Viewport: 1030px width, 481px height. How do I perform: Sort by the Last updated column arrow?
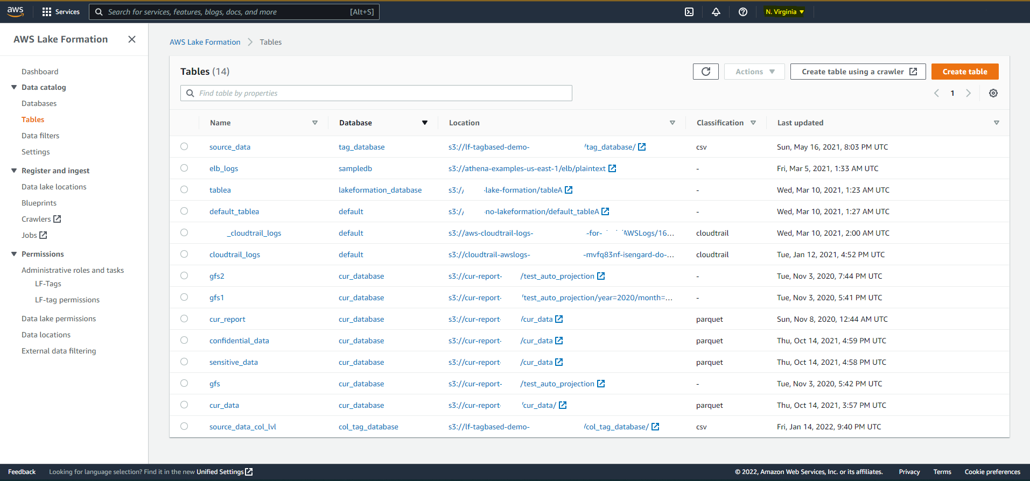tap(997, 123)
